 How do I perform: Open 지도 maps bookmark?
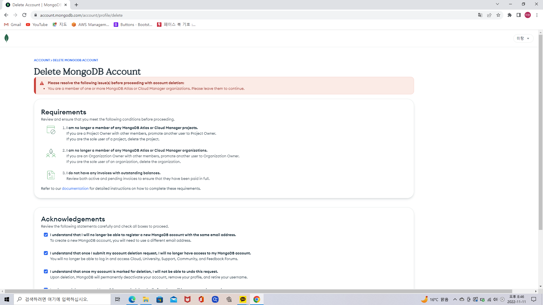pyautogui.click(x=60, y=25)
